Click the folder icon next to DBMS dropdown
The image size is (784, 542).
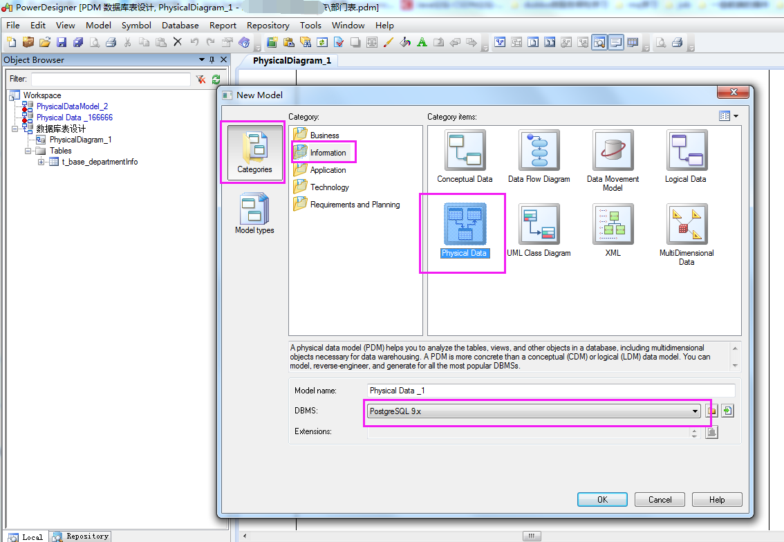[x=711, y=411]
